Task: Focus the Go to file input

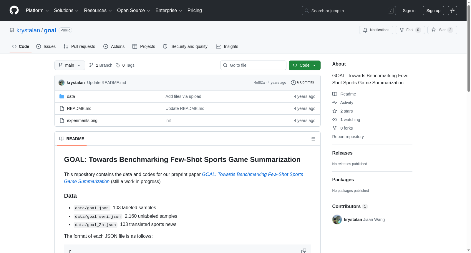Action: coord(253,65)
